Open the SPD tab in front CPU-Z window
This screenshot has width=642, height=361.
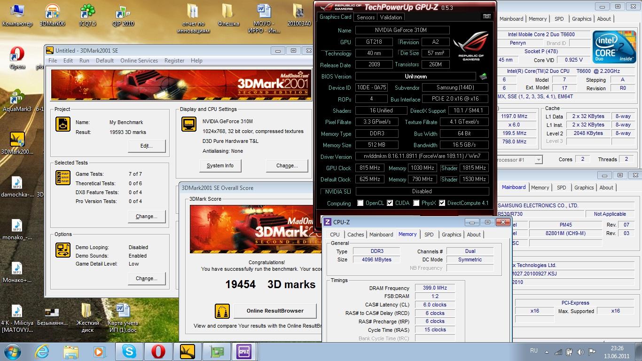pos(429,235)
